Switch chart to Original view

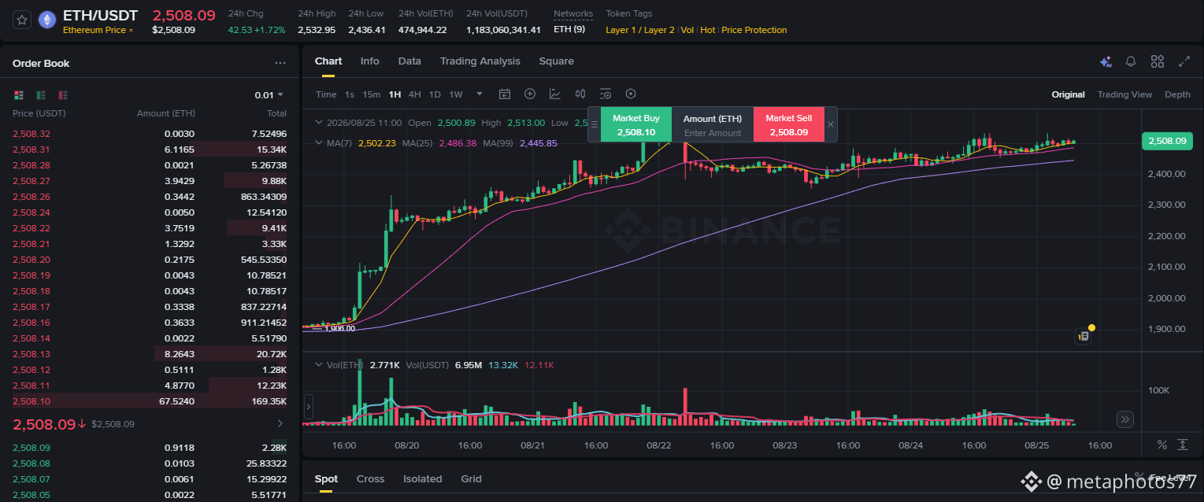click(x=1068, y=94)
